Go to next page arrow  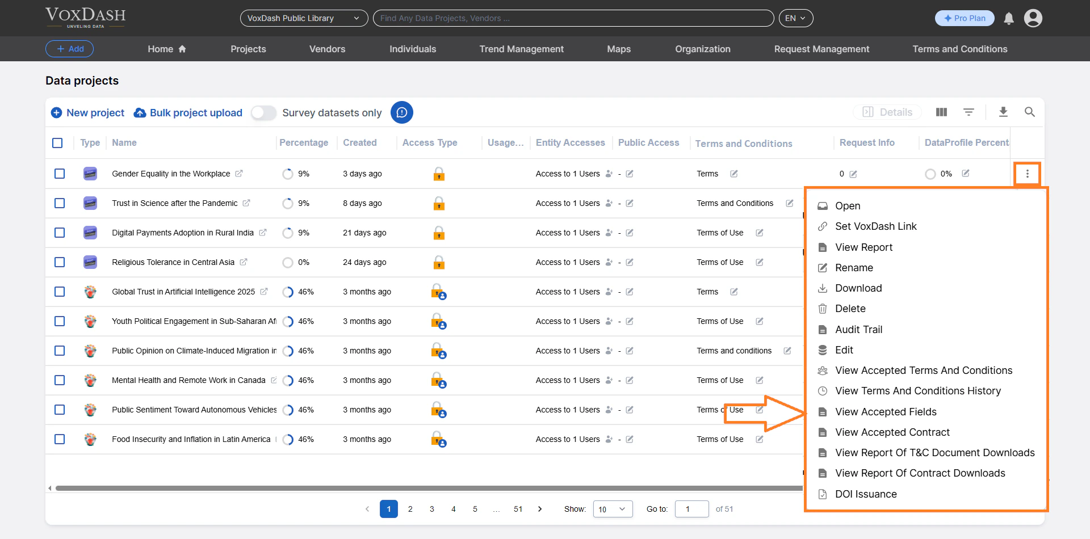(x=540, y=509)
